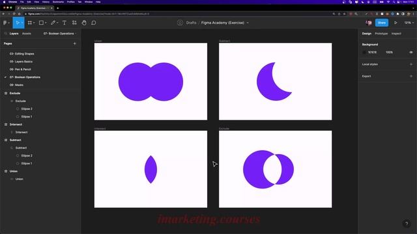Image resolution: width=417 pixels, height=234 pixels.
Task: Select the Move tool
Action: [18, 23]
